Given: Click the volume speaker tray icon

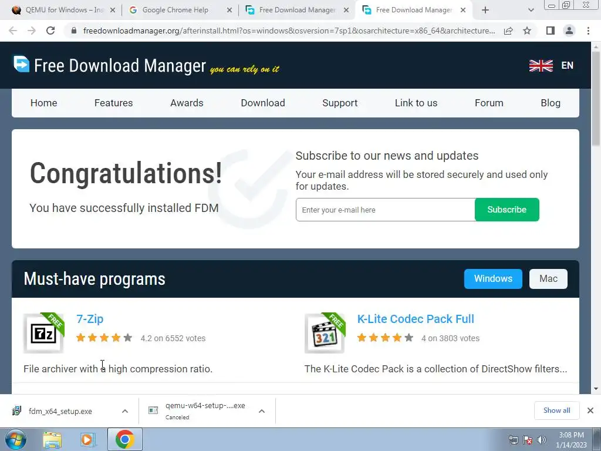Looking at the screenshot, I should (542, 440).
